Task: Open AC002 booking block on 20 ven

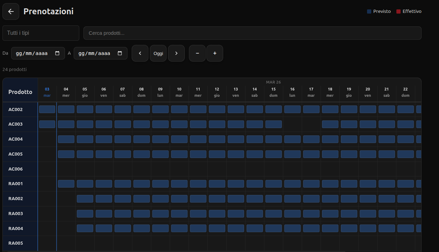Action: coord(368,109)
